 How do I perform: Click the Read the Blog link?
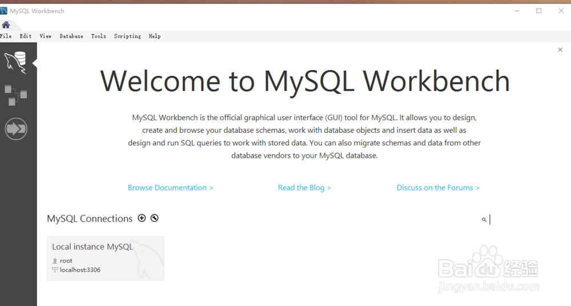pyautogui.click(x=304, y=187)
